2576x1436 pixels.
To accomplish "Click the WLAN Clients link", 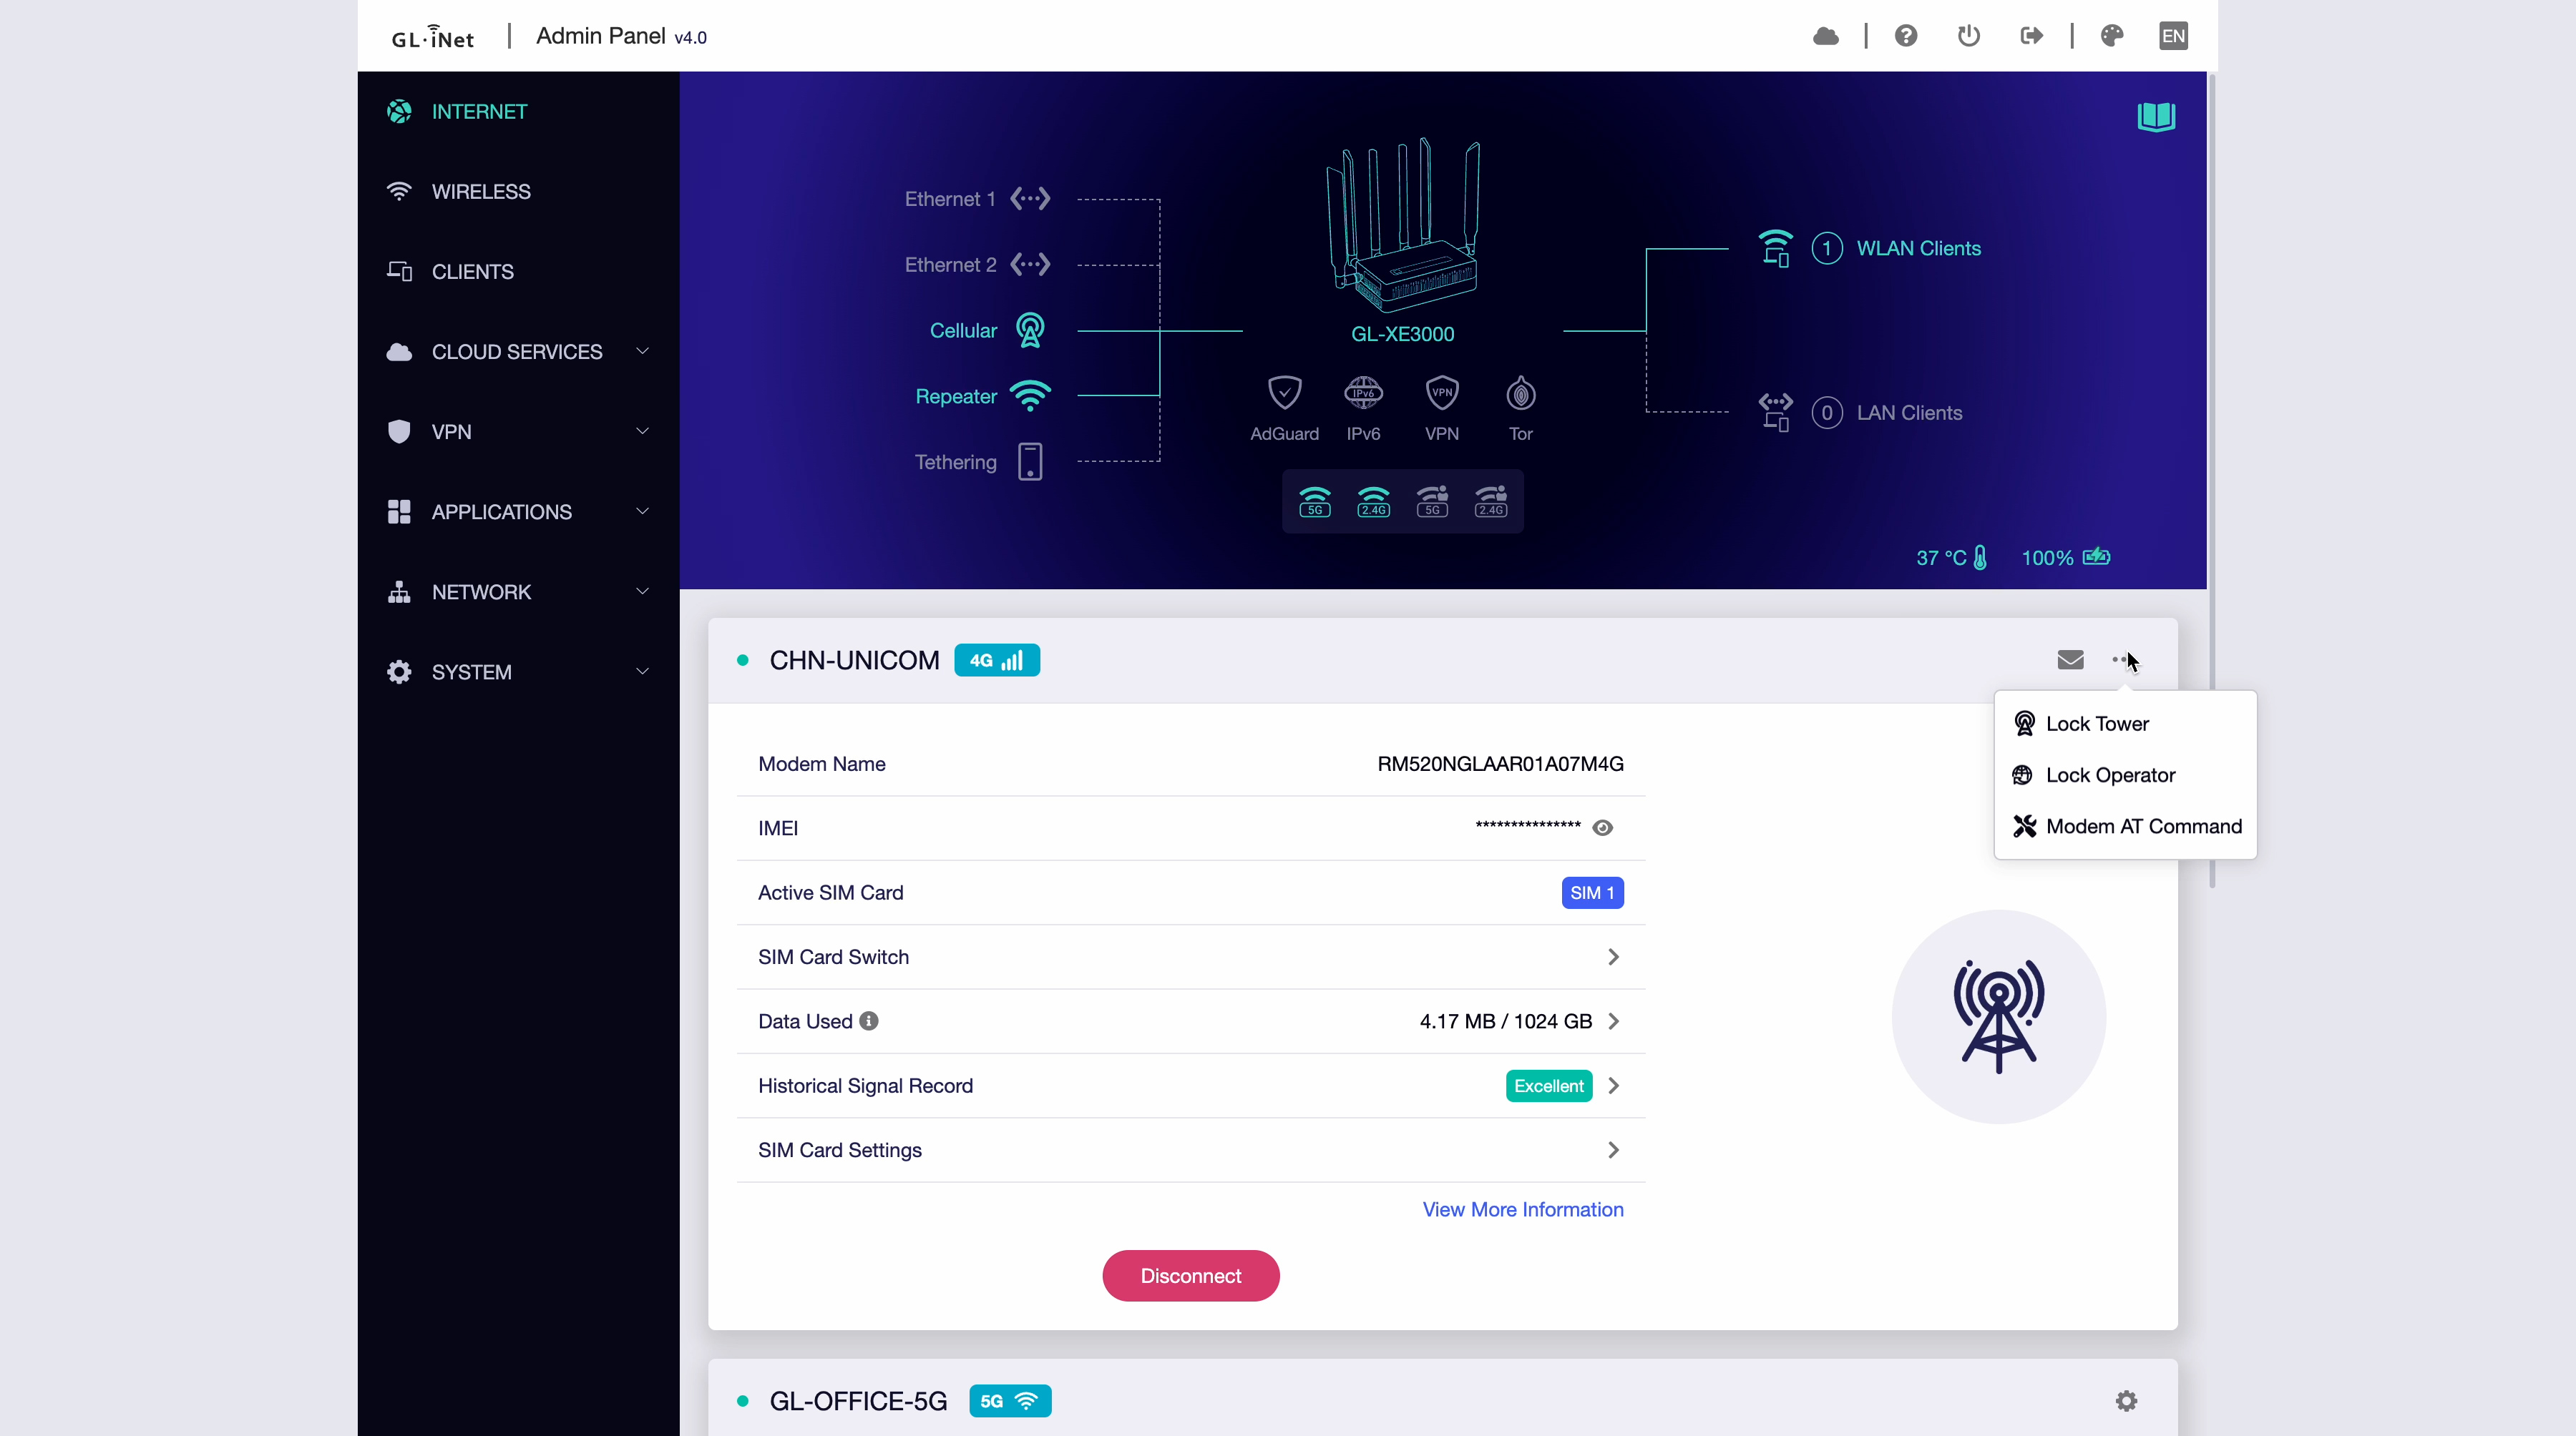I will click(x=1918, y=248).
